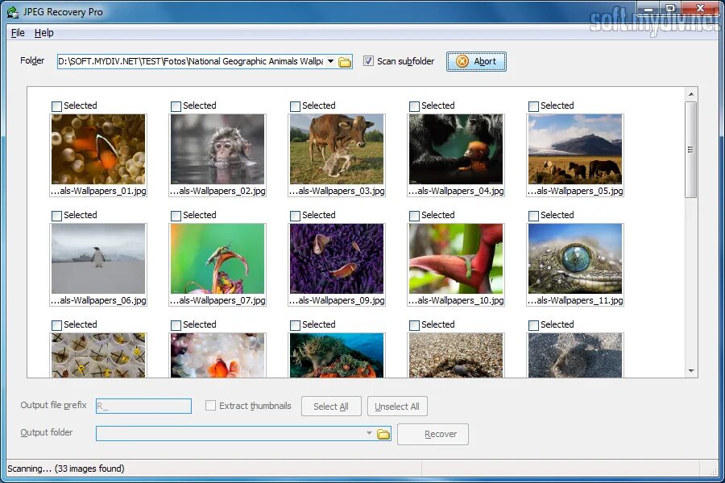Click the JPEG Recovery Pro title bar icon

click(13, 12)
